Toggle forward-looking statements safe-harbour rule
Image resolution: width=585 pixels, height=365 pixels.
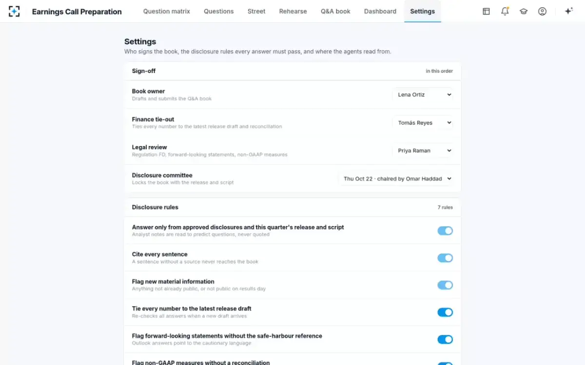coord(445,339)
